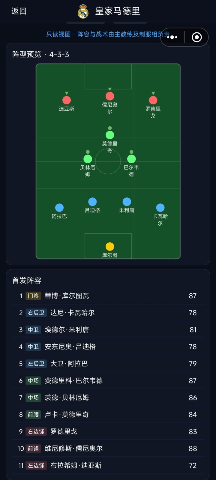
Task: Open the mini program three-dot menu
Action: (x=172, y=37)
